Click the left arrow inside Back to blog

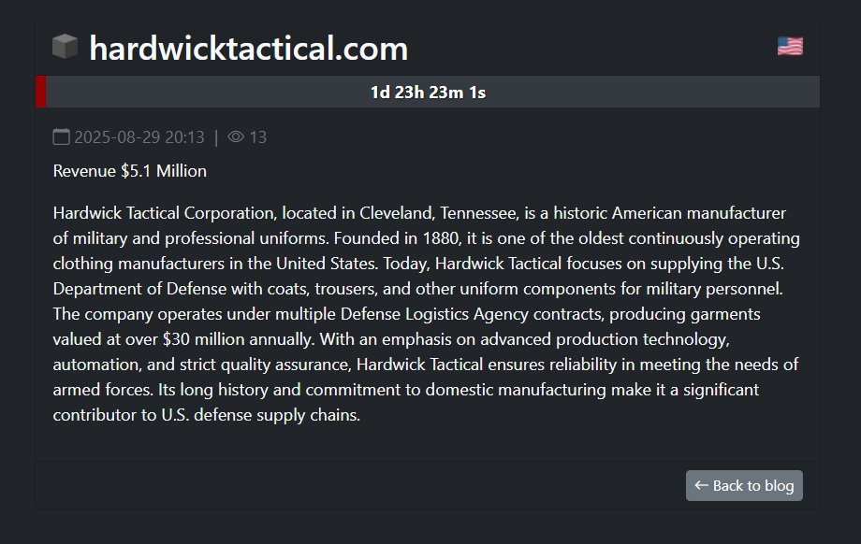pyautogui.click(x=701, y=485)
